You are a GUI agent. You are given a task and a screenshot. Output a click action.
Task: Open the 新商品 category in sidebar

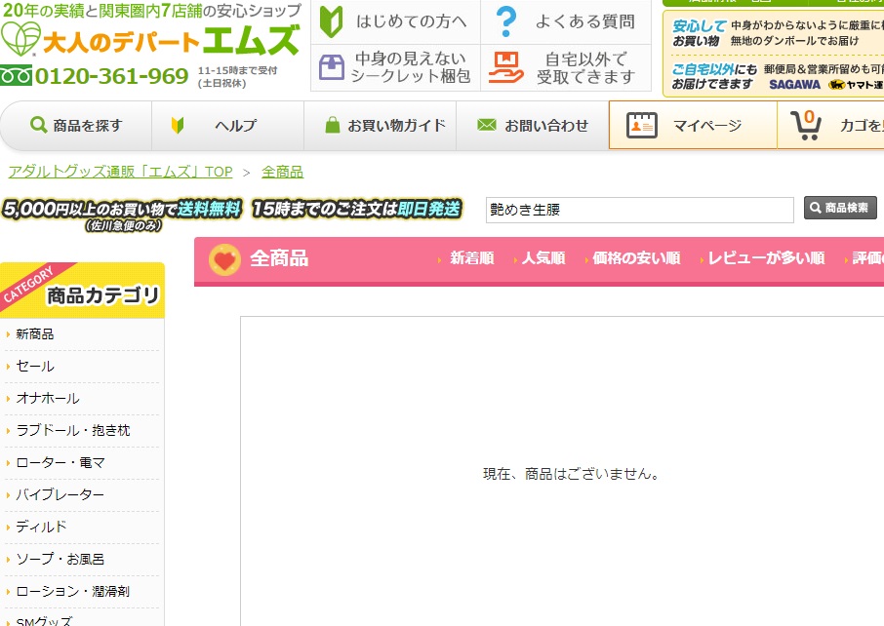click(35, 334)
